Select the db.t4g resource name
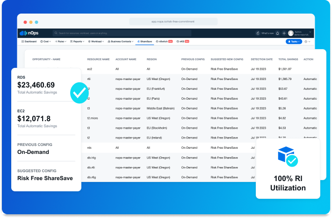 coord(92,158)
